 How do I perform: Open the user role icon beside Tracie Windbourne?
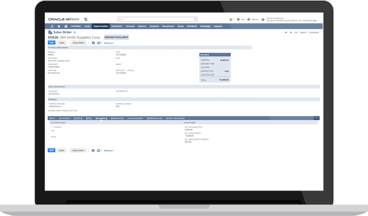click(263, 20)
